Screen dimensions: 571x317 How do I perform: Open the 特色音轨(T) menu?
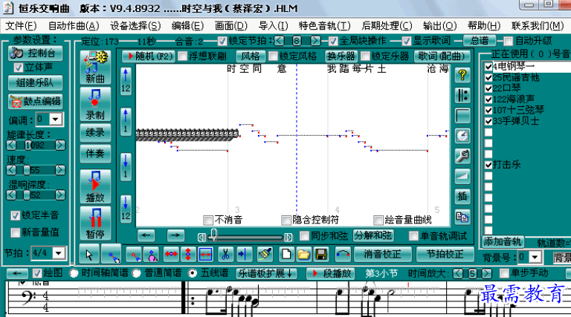(x=324, y=26)
